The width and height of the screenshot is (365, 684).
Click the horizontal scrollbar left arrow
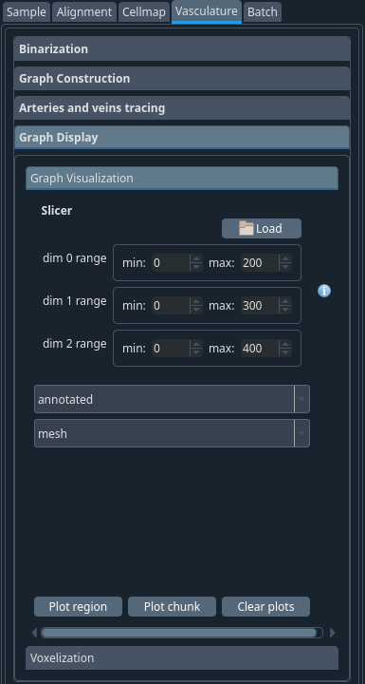[x=34, y=633]
